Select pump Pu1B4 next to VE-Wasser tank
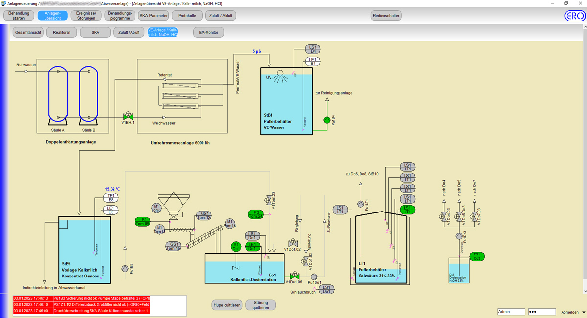 point(327,120)
